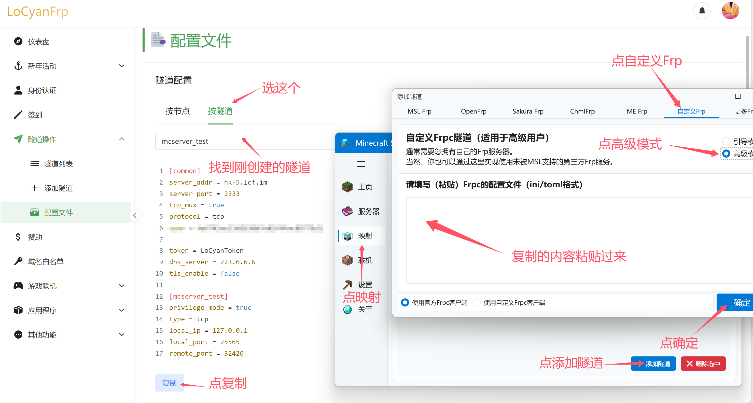Collapse the 隧道操作 menu chevron
Image resolution: width=753 pixels, height=403 pixels.
(x=122, y=139)
